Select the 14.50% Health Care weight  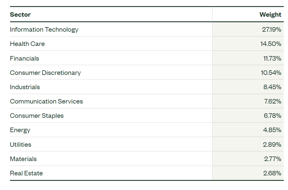(271, 44)
